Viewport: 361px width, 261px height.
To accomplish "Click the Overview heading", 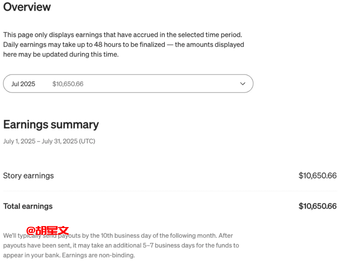I will point(27,7).
